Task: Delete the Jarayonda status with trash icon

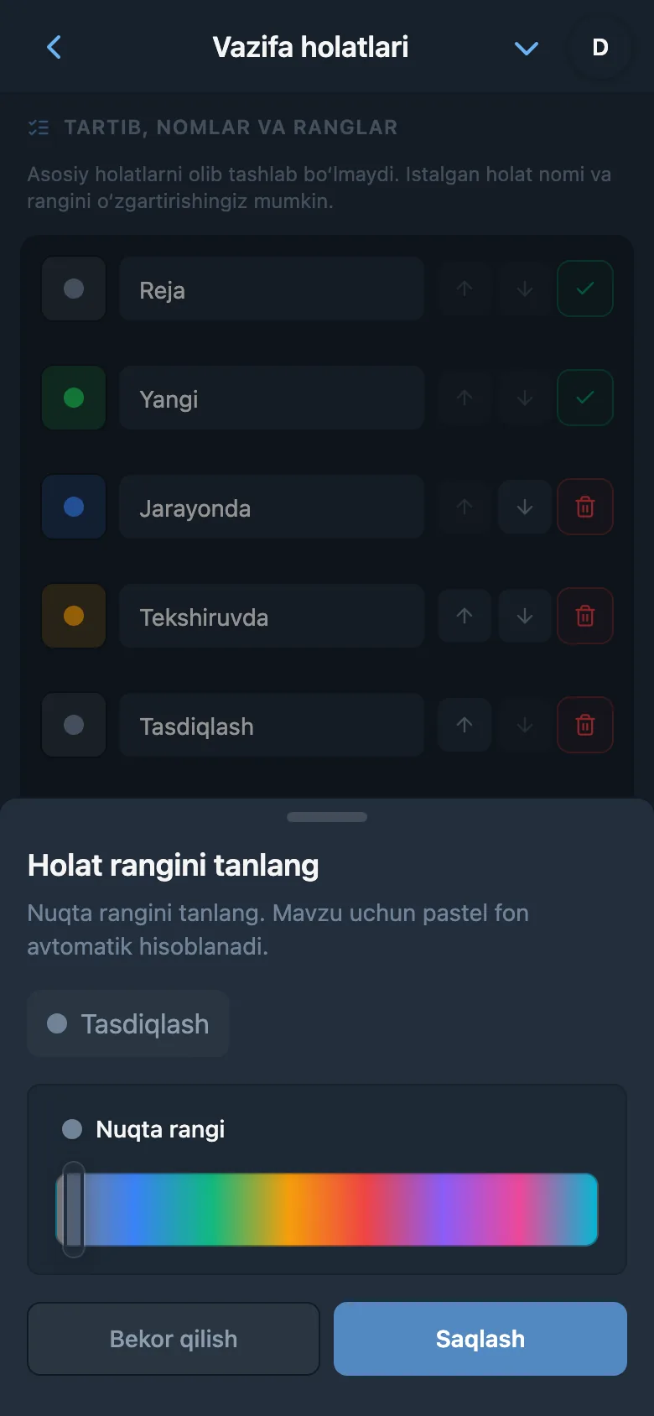Action: [585, 507]
